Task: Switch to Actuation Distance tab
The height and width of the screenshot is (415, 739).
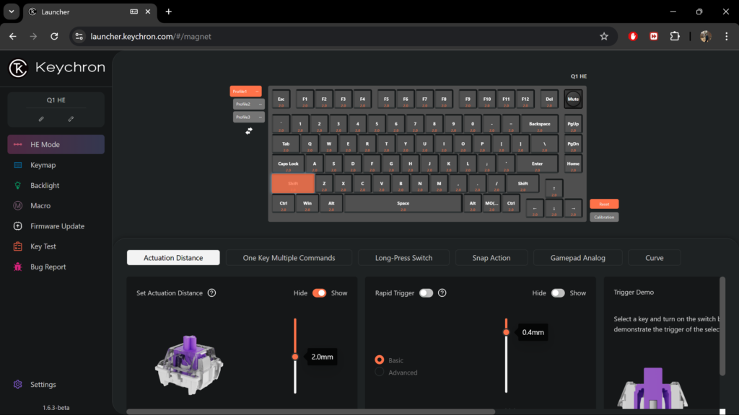Action: pos(173,258)
